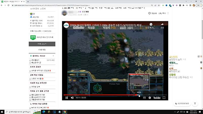Image resolution: width=203 pixels, height=114 pixels.
Task: Click the address bar URL field
Action: coord(80,5)
